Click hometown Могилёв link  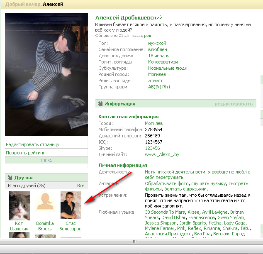point(157,74)
